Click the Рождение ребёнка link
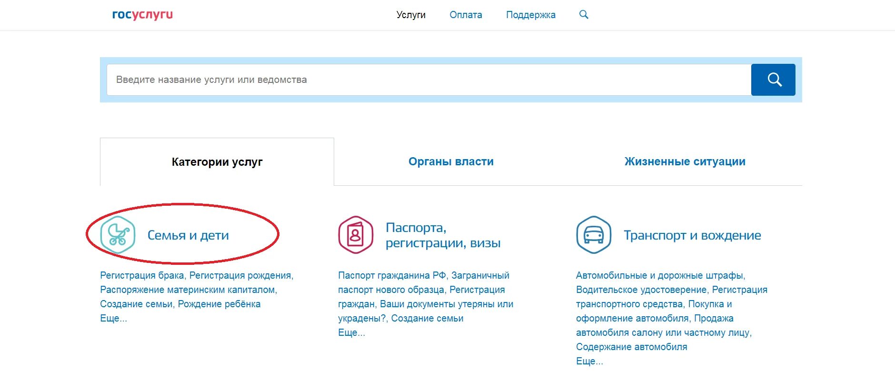The height and width of the screenshot is (372, 895). (219, 304)
